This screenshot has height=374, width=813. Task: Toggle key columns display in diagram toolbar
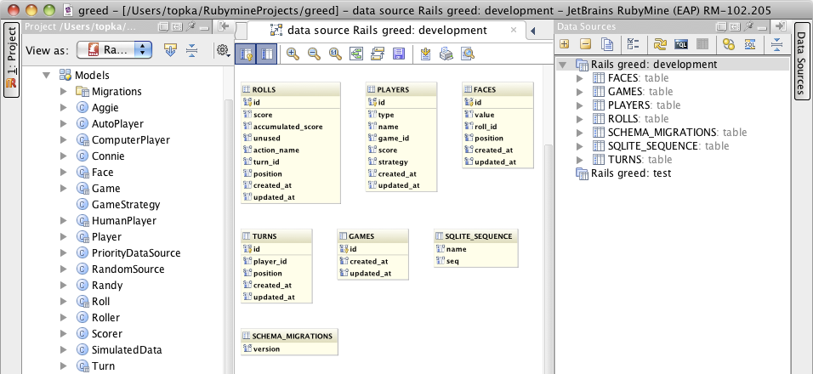[x=245, y=54]
